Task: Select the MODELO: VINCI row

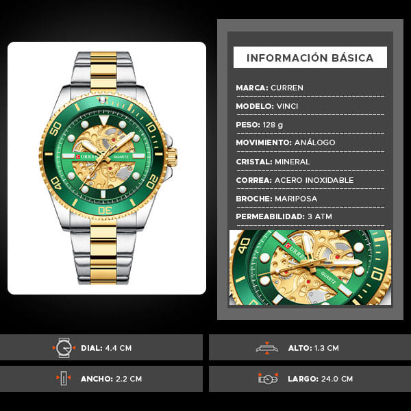Action: [310, 106]
